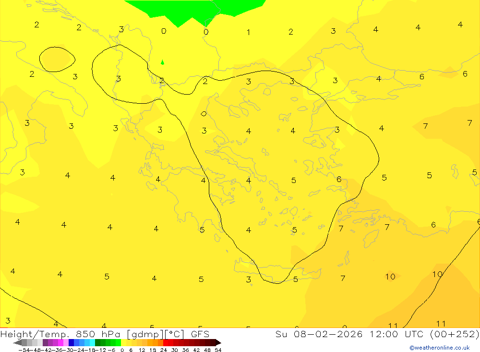Click the '[gdmp][°C]' units text in title
480x352 pixels.
(x=155, y=334)
